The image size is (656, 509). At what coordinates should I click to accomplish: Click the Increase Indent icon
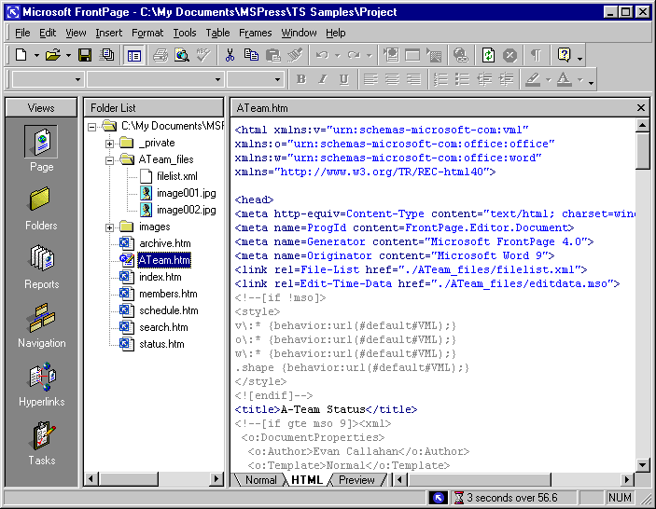click(506, 79)
